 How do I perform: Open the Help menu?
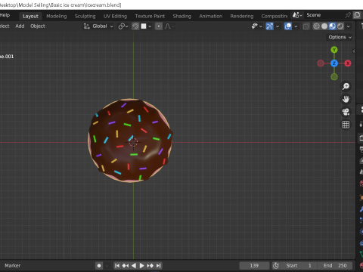pos(5,15)
